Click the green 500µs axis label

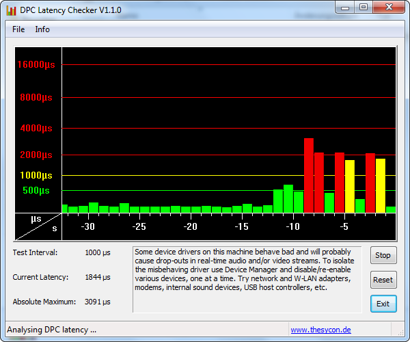[x=36, y=191]
